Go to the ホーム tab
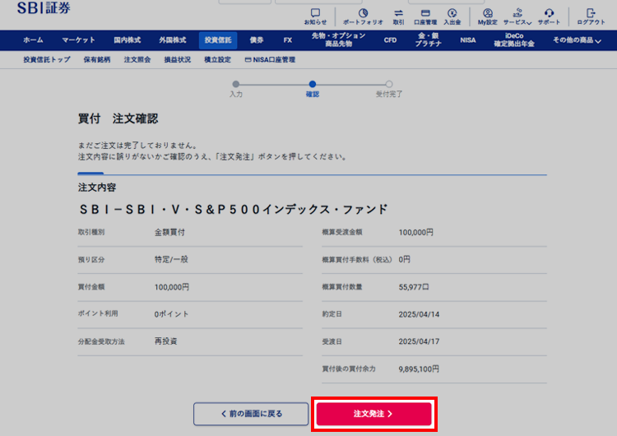 click(33, 40)
